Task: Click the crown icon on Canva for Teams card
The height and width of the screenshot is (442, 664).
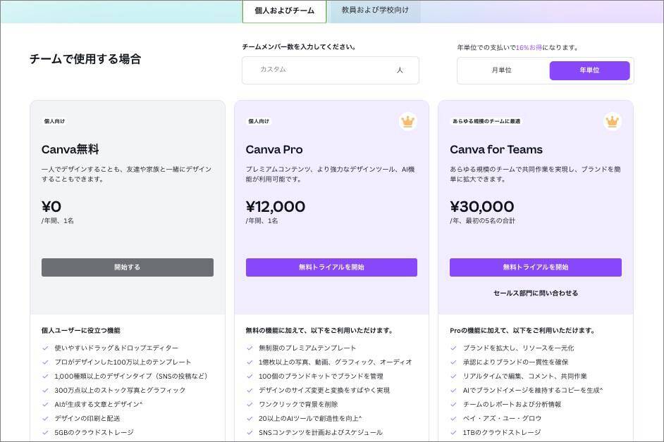Action: [x=612, y=122]
